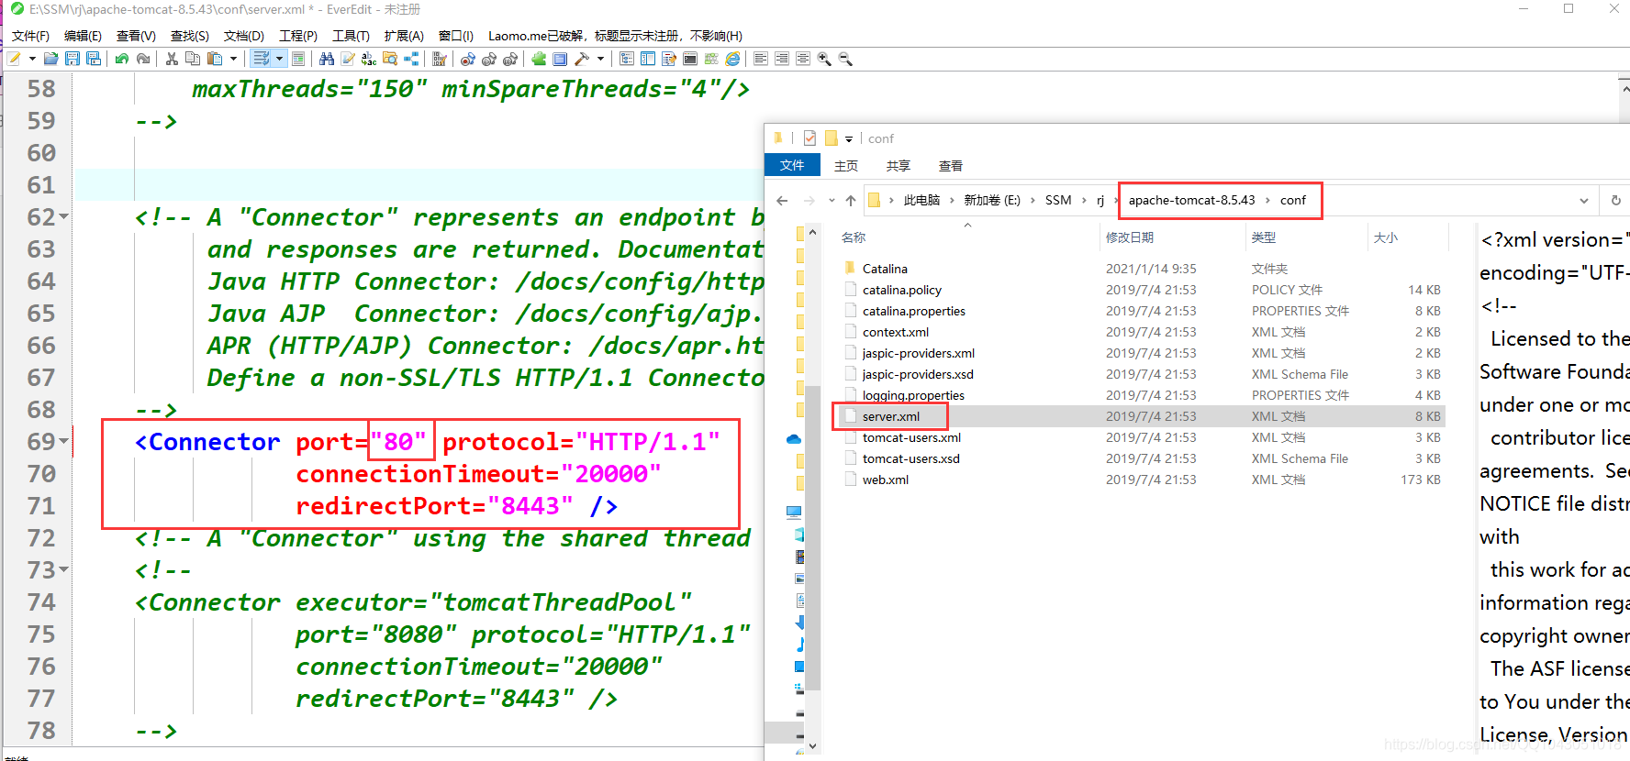
Task: Open the 文件 tab in Explorer window
Action: tap(792, 165)
